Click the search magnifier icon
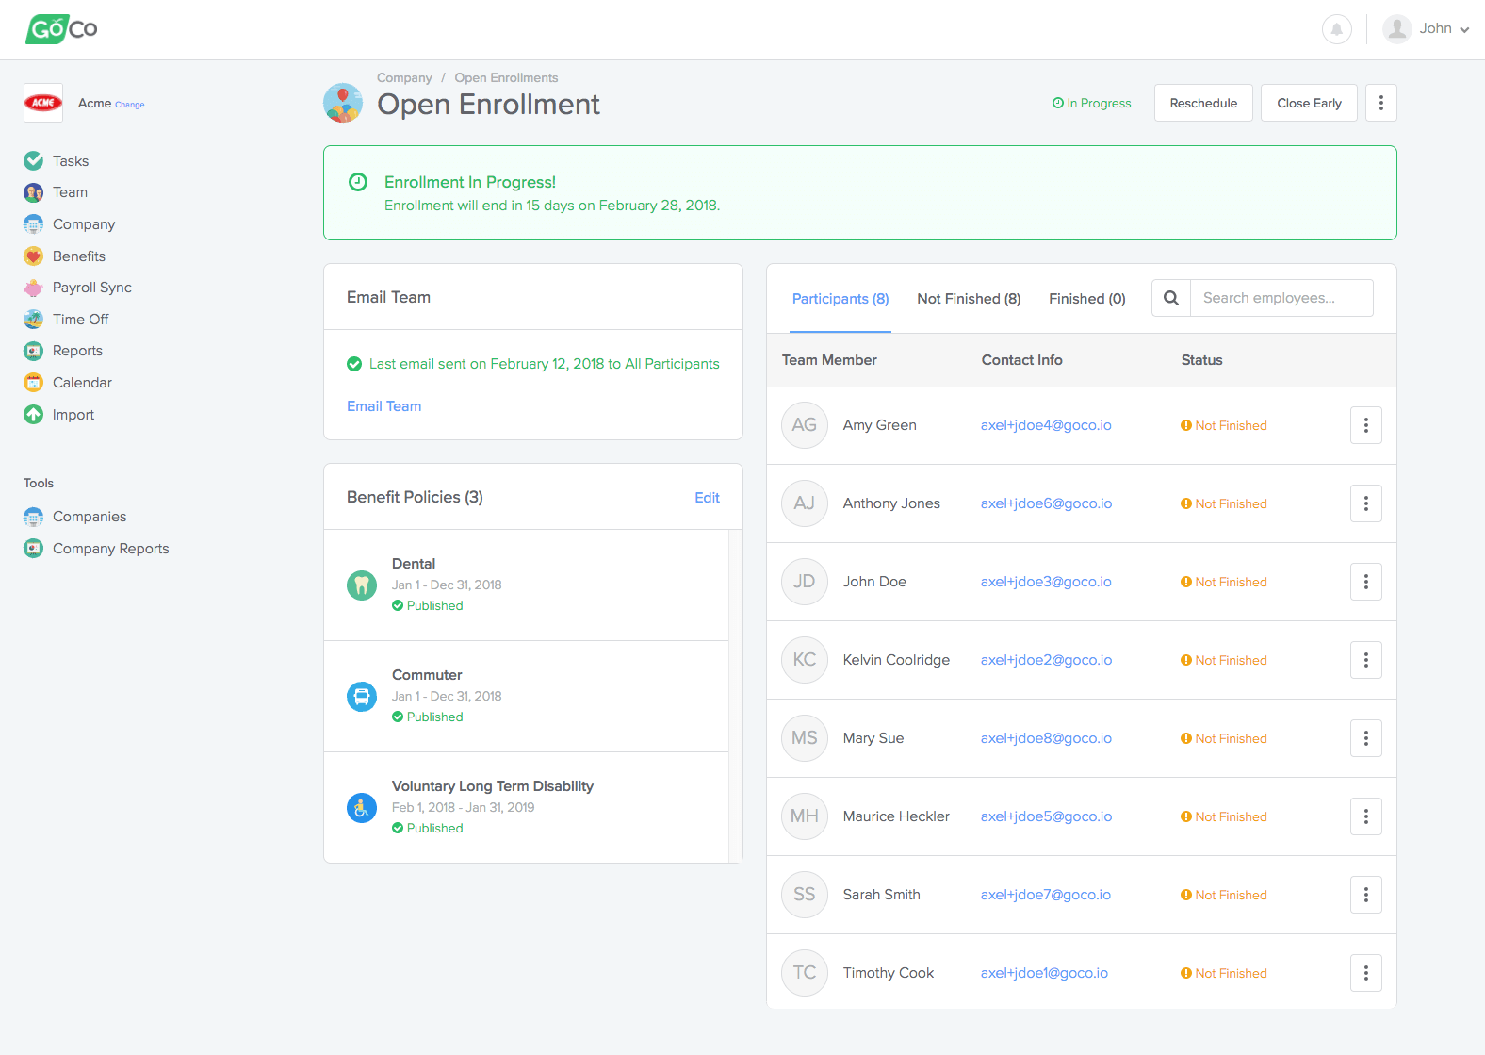 1171,298
